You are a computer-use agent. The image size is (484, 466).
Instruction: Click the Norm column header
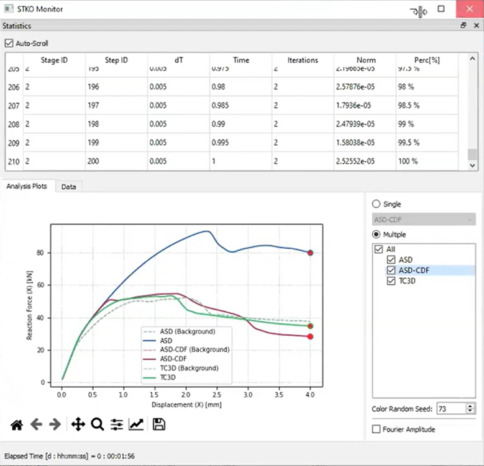[366, 60]
